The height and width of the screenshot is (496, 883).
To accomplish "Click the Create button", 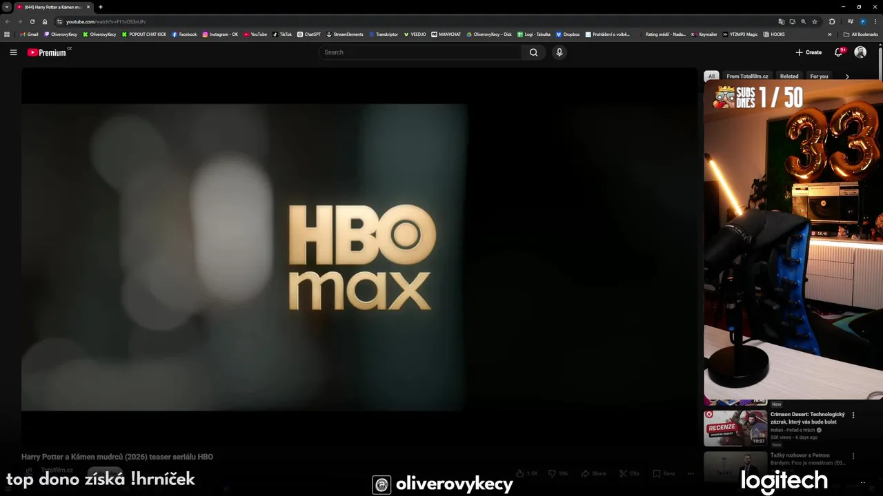I will point(808,52).
